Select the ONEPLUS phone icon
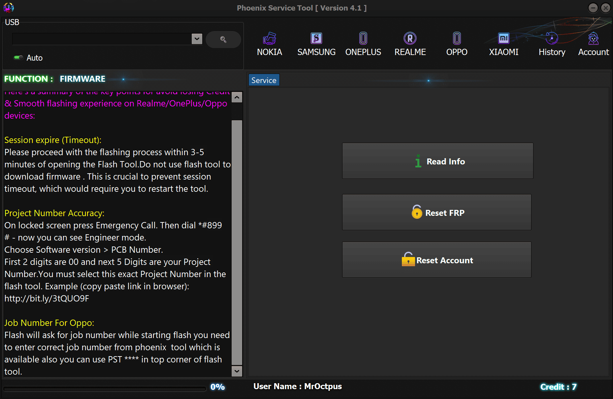 pyautogui.click(x=363, y=39)
